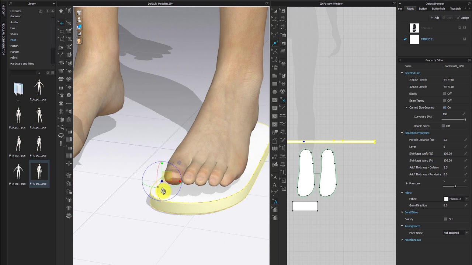Open the Avatar category in Library
The image size is (472, 265).
point(14,22)
